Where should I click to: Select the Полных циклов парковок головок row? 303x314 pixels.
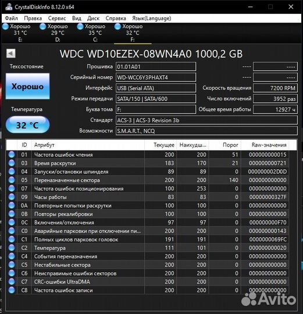pos(147,240)
